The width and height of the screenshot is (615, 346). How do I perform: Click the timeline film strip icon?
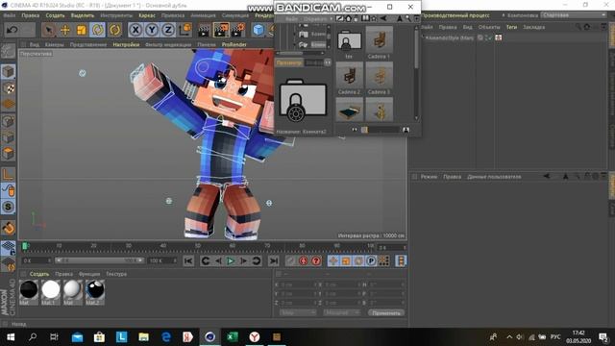coord(401,260)
